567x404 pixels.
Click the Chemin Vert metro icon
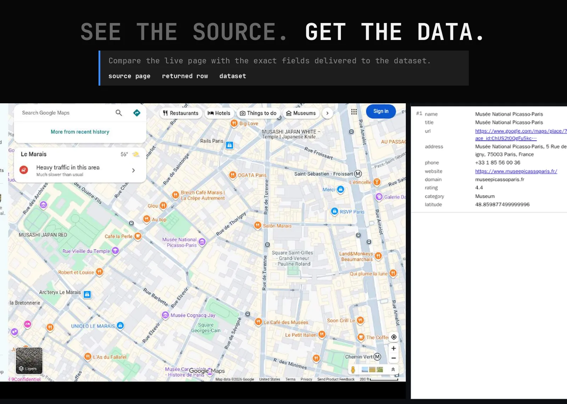377,357
